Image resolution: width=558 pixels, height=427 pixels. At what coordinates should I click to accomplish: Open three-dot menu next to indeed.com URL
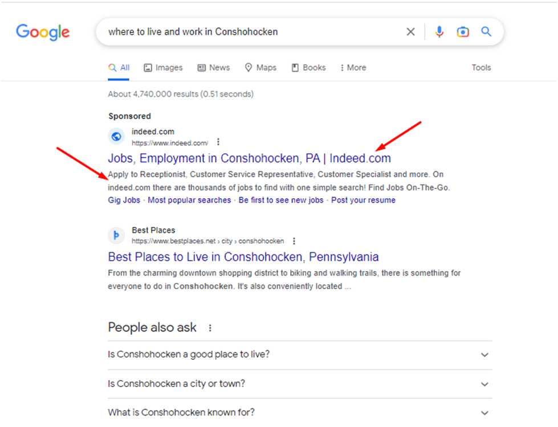(x=218, y=142)
